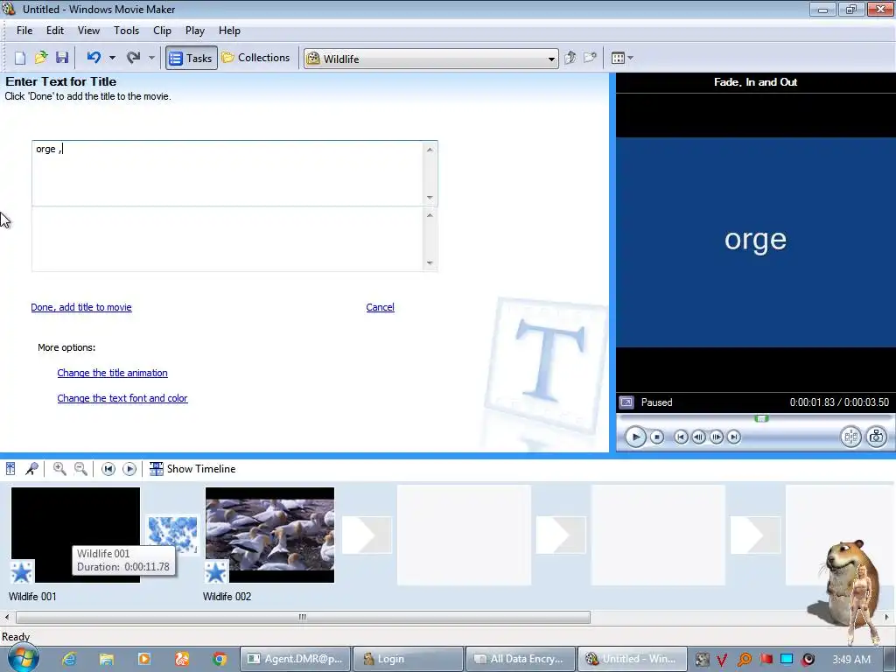This screenshot has width=896, height=672.
Task: Click the down arrow of title text box scrollbar
Action: (430, 198)
